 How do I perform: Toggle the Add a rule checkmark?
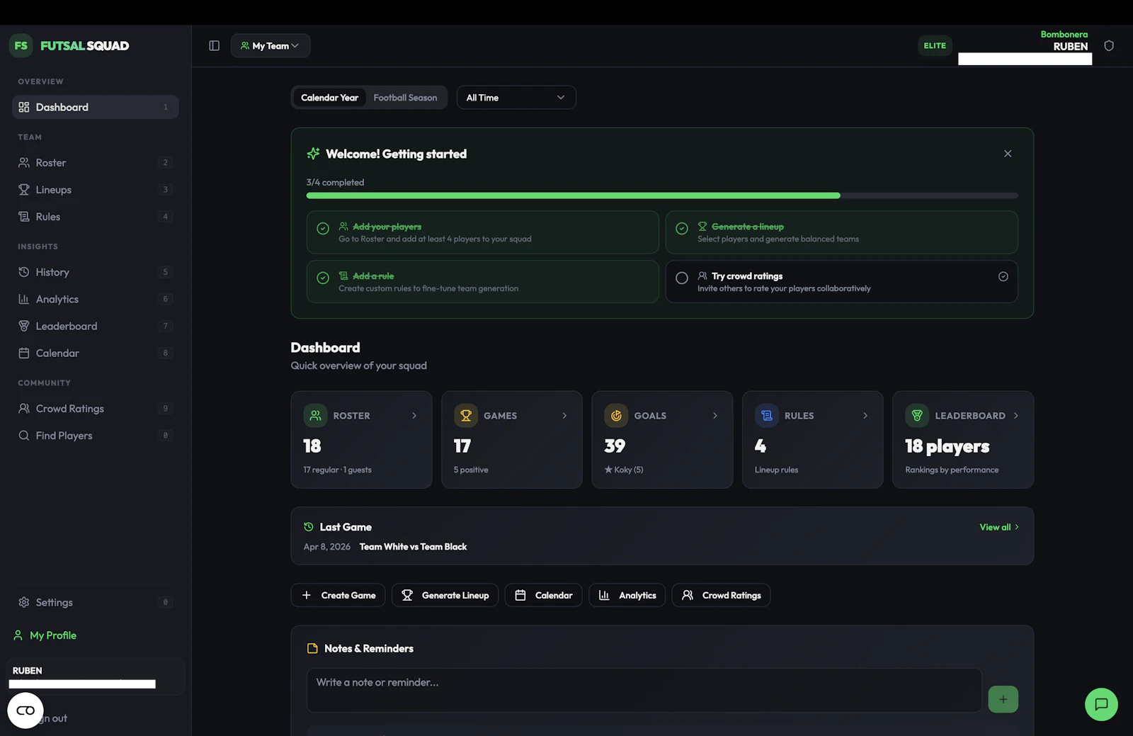pos(323,278)
